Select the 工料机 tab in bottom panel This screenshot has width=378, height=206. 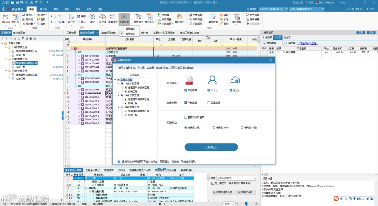121,170
